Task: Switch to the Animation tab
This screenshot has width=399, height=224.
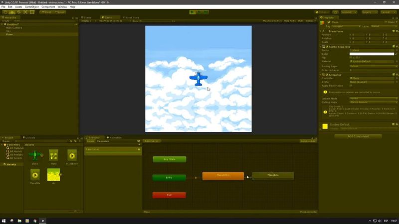Action: click(x=114, y=138)
